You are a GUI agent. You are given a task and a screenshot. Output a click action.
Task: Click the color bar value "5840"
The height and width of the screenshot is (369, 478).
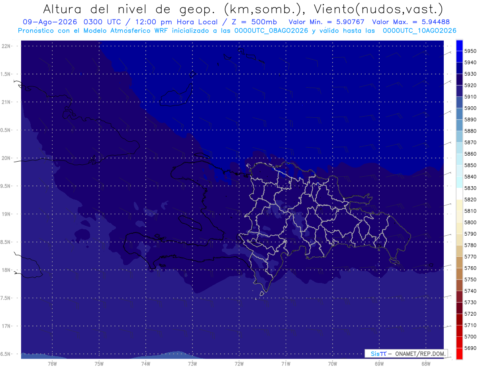click(470, 177)
